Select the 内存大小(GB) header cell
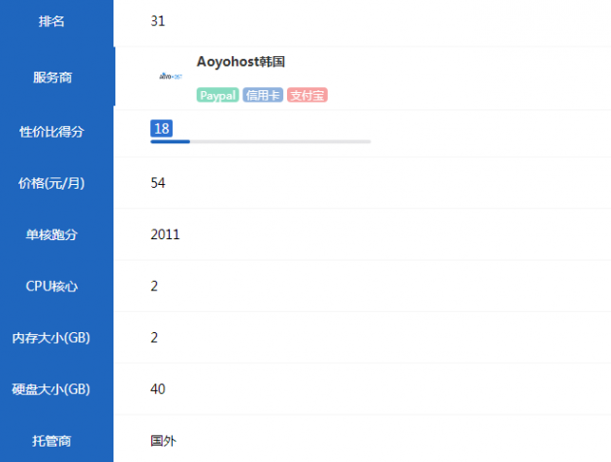This screenshot has height=462, width=611. (57, 337)
